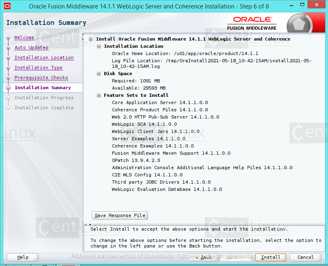The height and width of the screenshot is (266, 328).
Task: Click the Oracle Fusion Middleware logo
Action: click(252, 22)
